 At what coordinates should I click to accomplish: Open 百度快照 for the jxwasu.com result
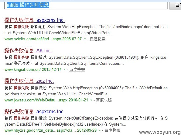pos(104,100)
